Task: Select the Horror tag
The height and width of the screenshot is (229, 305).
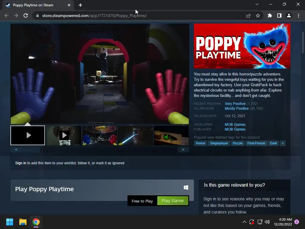Action: click(x=200, y=143)
